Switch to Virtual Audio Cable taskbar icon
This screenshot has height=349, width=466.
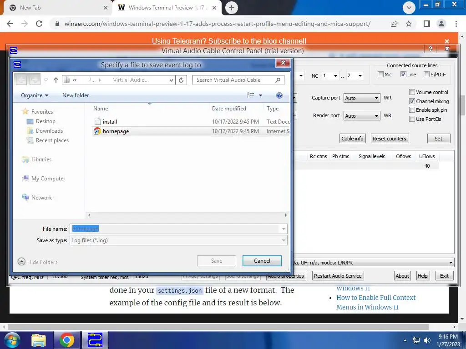pyautogui.click(x=95, y=340)
